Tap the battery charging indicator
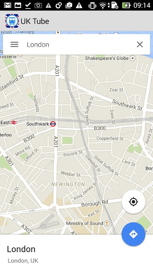Viewport: 153px width, 273px height. point(126,6)
